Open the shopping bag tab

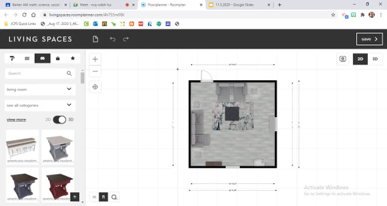(x=57, y=58)
